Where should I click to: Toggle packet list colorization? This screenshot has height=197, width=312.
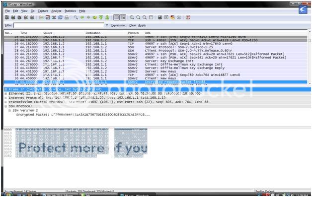[x=116, y=17]
